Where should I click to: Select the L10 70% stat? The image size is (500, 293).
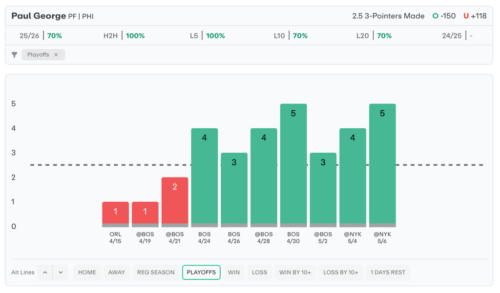point(291,36)
